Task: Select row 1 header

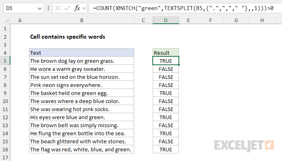Action: (5, 29)
